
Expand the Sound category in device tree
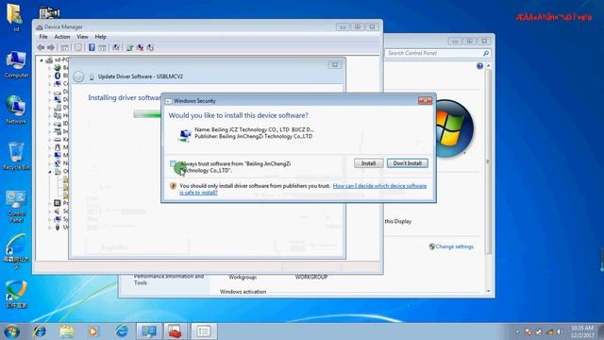tap(50, 212)
